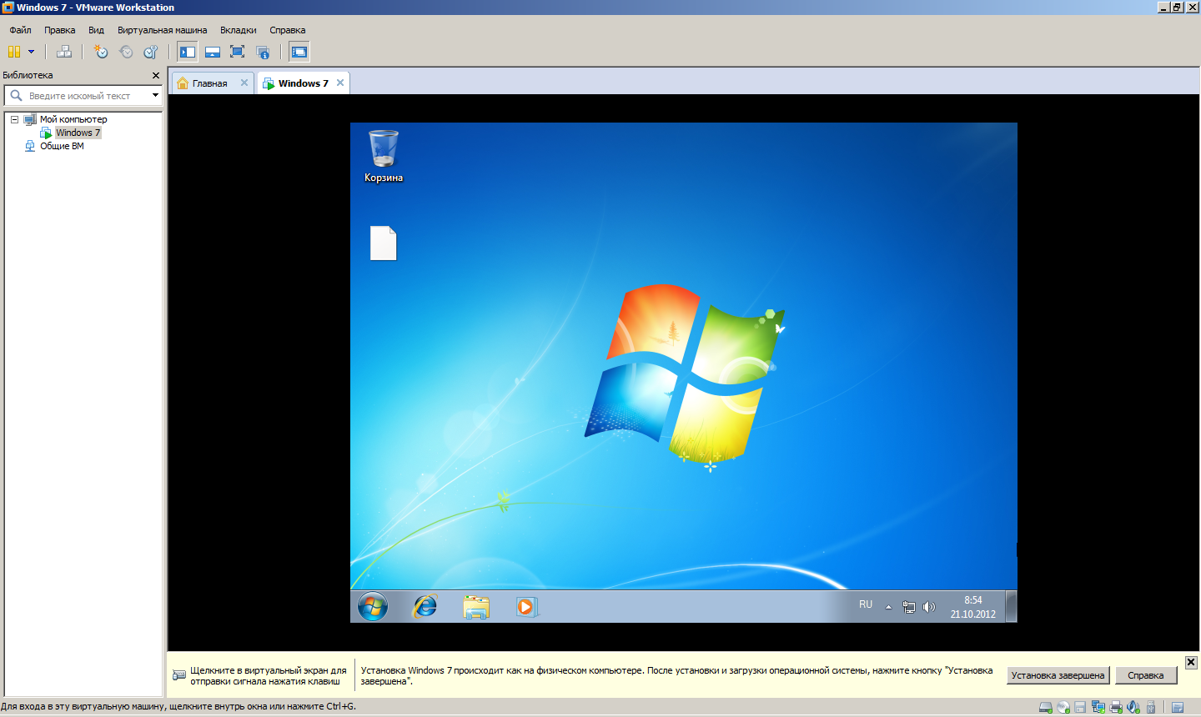
Task: Click the guest network tray icon
Action: tap(909, 607)
